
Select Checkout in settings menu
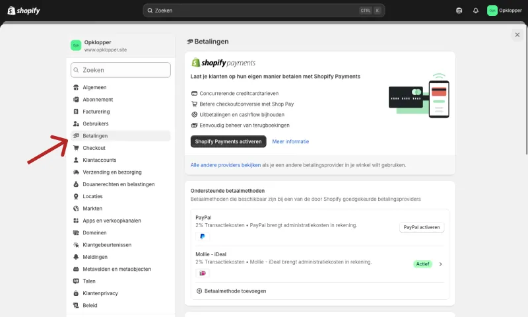121,148
